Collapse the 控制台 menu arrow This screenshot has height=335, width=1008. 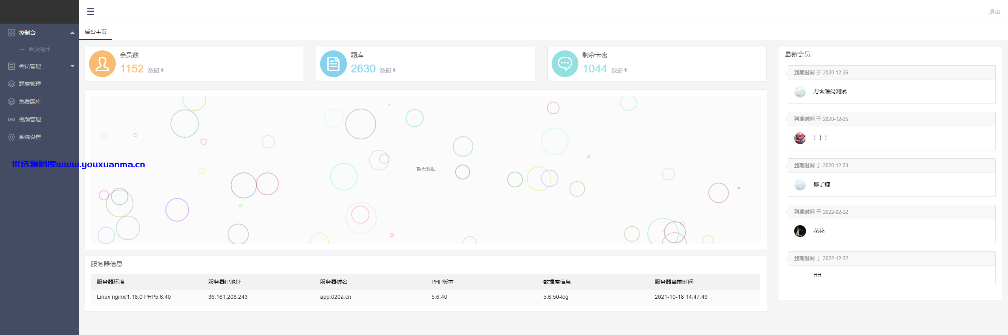(x=72, y=33)
